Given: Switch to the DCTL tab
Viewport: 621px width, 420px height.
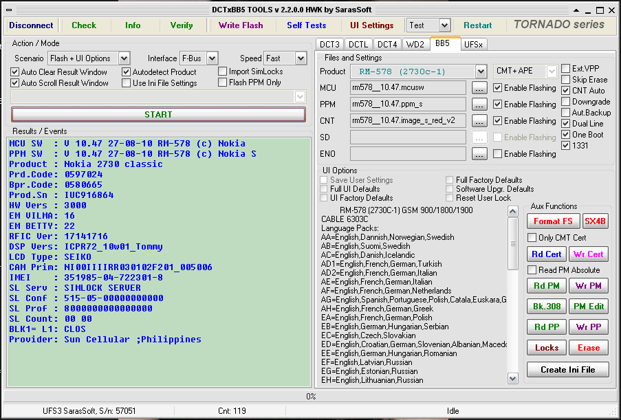Looking at the screenshot, I should click(x=358, y=44).
